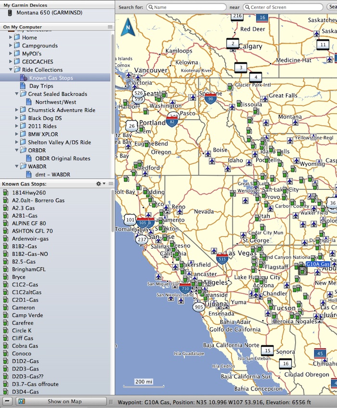Click the panel resize handle in status bar
The width and height of the screenshot is (337, 408).
(111, 402)
